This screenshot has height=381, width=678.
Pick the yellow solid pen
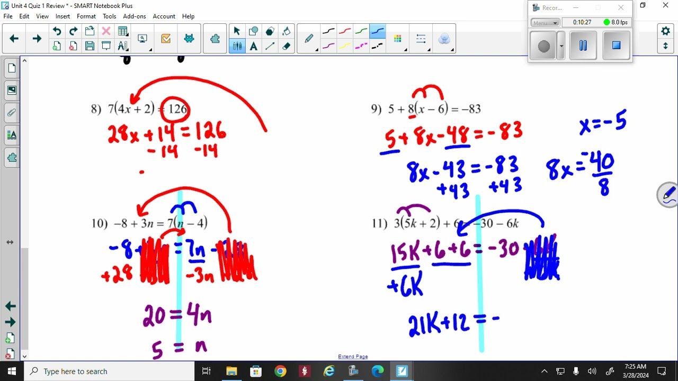click(345, 46)
